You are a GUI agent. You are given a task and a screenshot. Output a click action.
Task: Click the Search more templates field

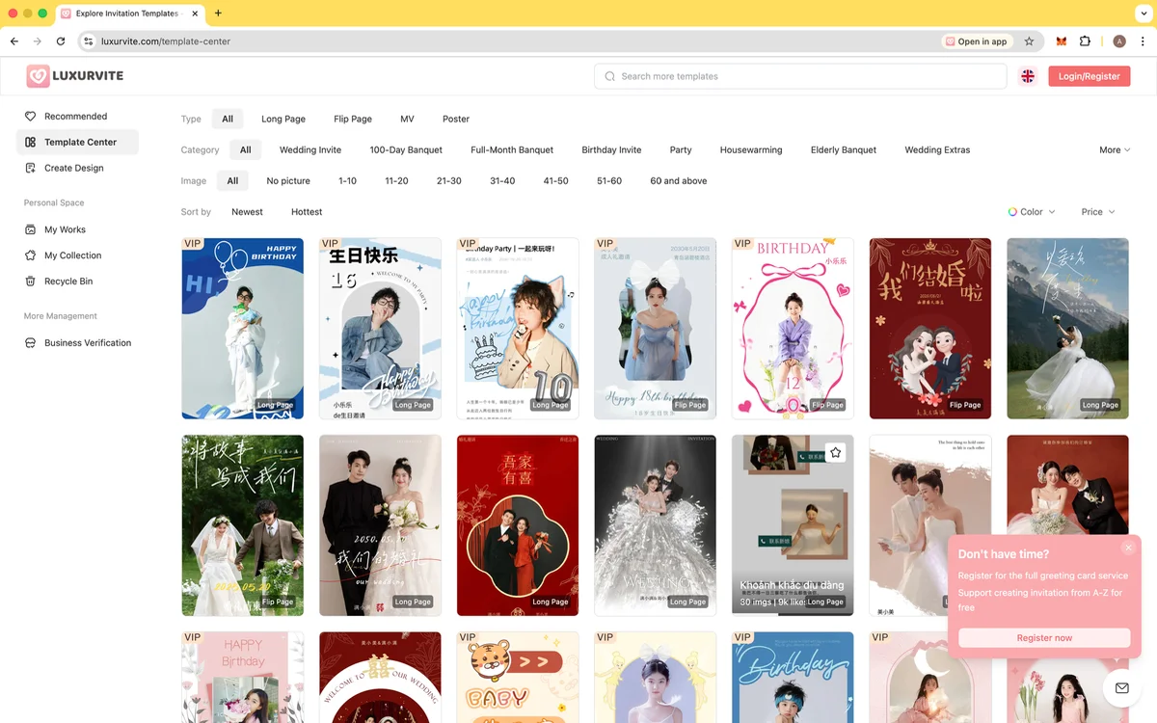tap(800, 76)
